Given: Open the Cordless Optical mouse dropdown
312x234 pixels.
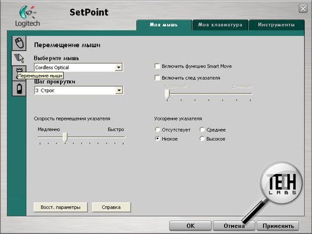Looking at the screenshot, I should [x=79, y=67].
